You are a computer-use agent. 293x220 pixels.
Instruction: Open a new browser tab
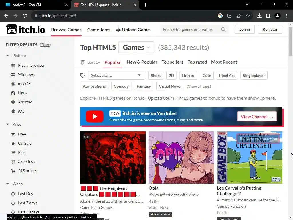pos(146,5)
